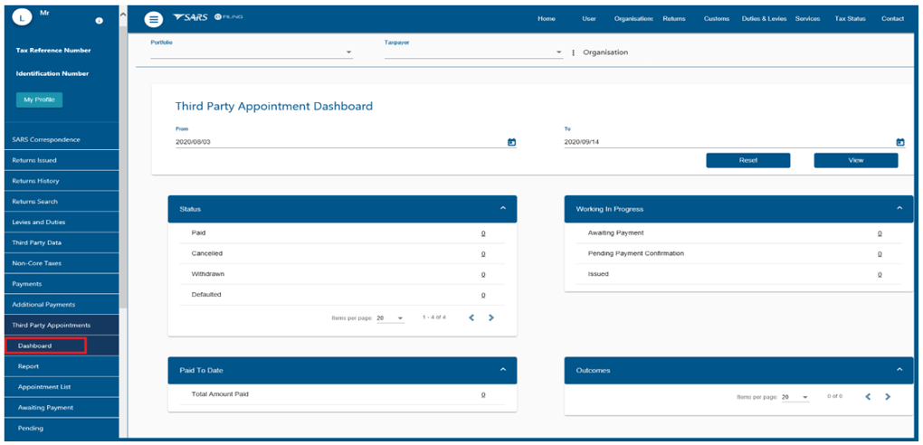Collapse the Status panel

pyautogui.click(x=503, y=209)
